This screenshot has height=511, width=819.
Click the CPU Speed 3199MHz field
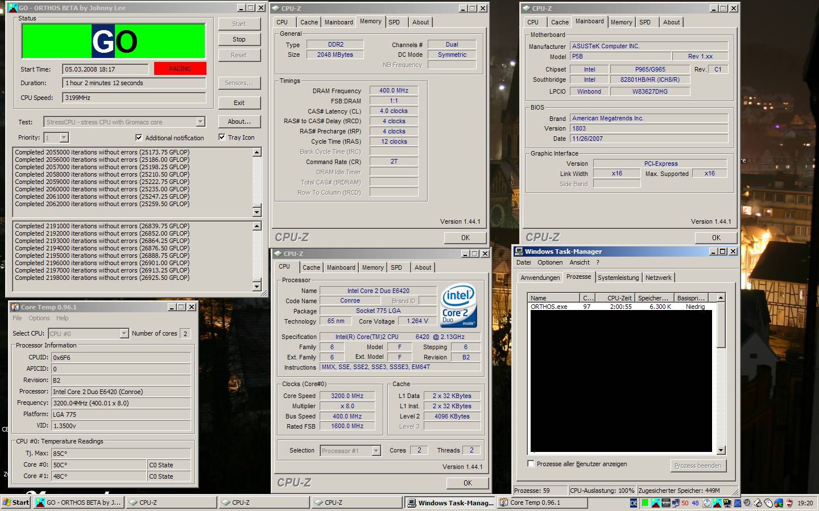coord(134,98)
